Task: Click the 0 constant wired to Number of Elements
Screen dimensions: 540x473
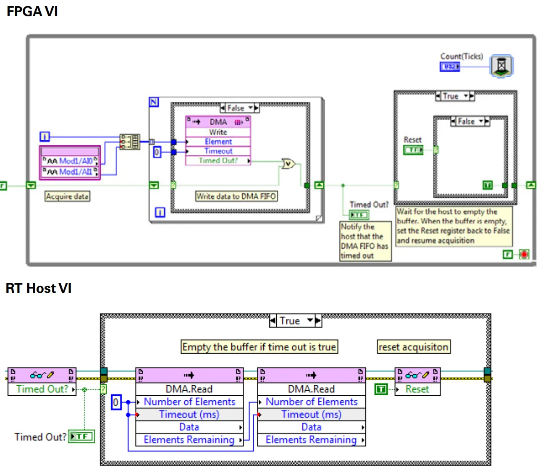Action: [x=116, y=402]
